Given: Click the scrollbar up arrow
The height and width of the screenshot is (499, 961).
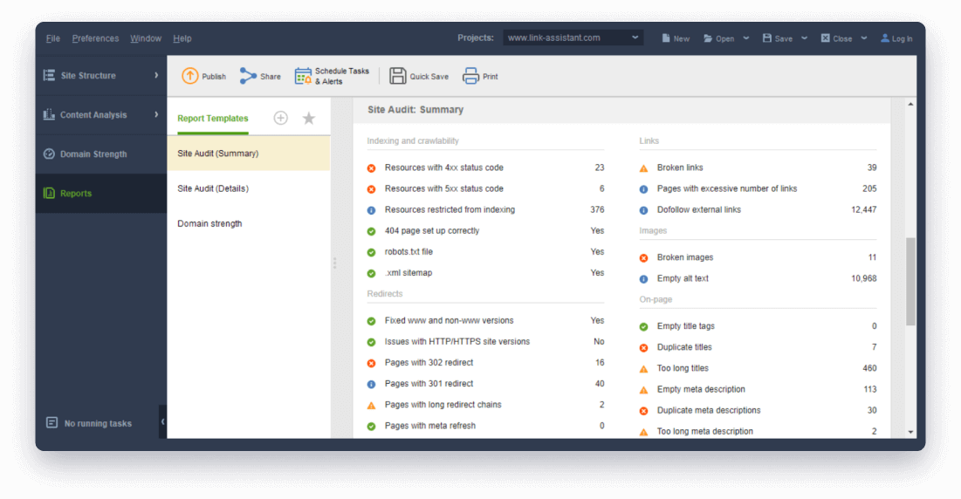Looking at the screenshot, I should pos(910,105).
